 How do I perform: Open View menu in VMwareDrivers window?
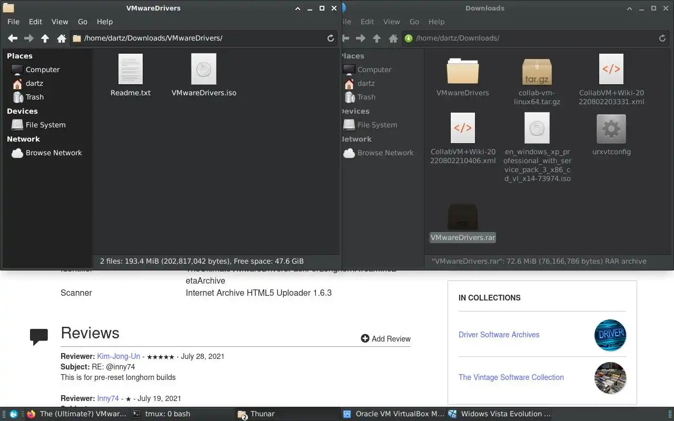(x=60, y=22)
